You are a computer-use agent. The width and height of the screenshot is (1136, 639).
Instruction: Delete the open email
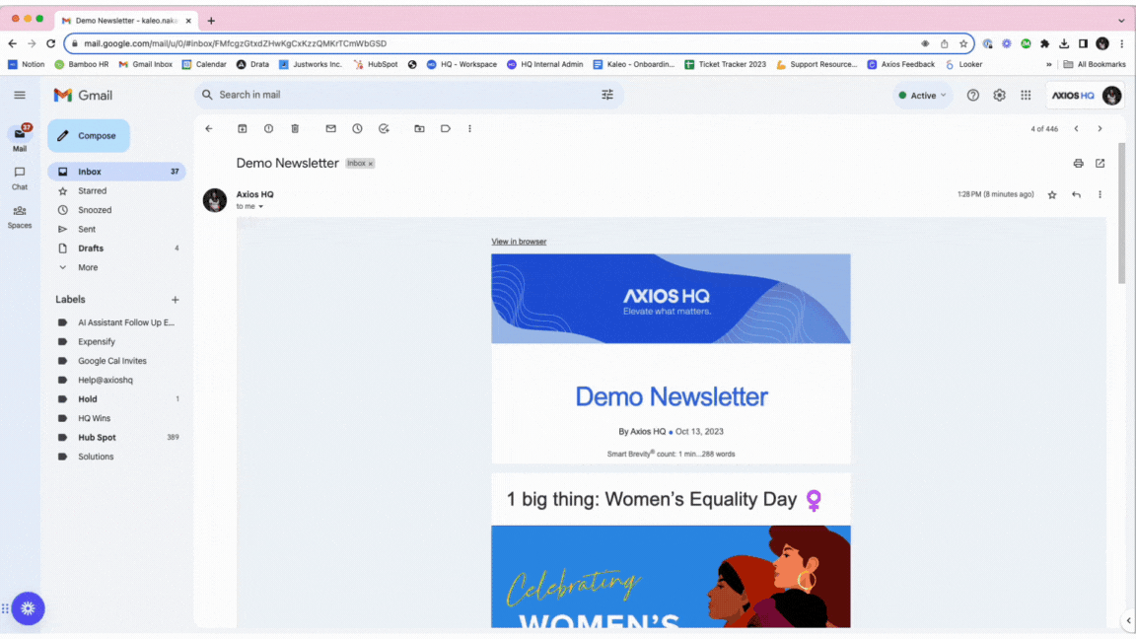(295, 129)
